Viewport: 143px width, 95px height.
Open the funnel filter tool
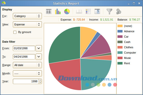click(x=109, y=11)
